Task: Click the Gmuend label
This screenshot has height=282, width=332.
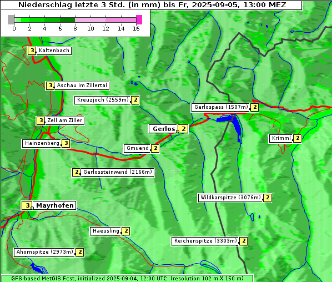Action: [138, 148]
